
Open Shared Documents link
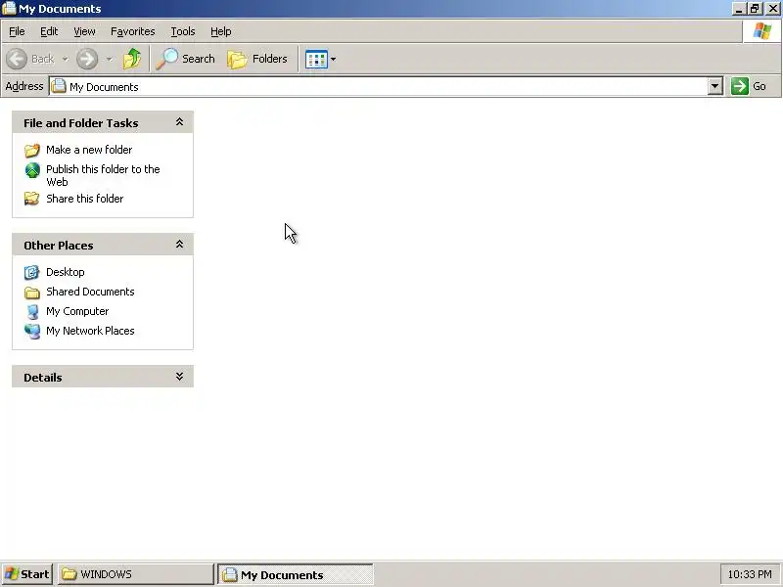[90, 292]
